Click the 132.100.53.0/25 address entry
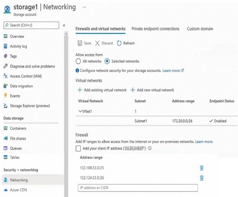This screenshot has height=197, width=238. coord(92,168)
